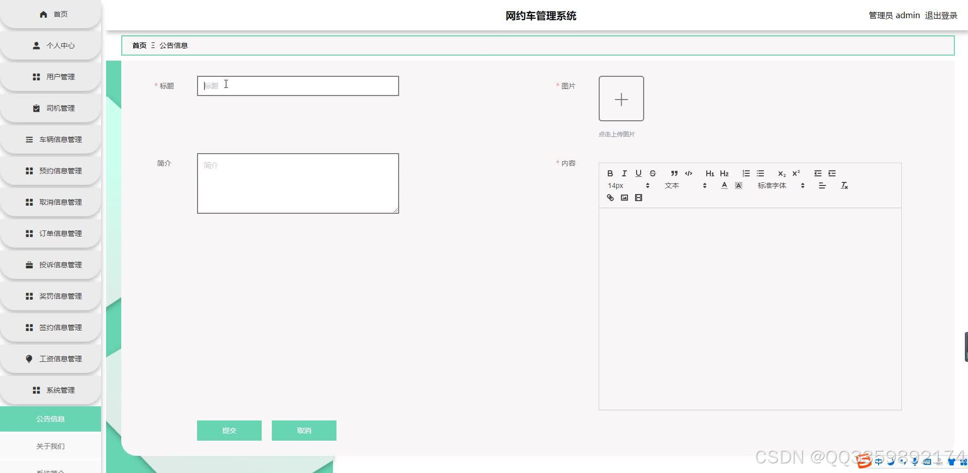Open 个人中心 in the sidebar

(x=51, y=45)
